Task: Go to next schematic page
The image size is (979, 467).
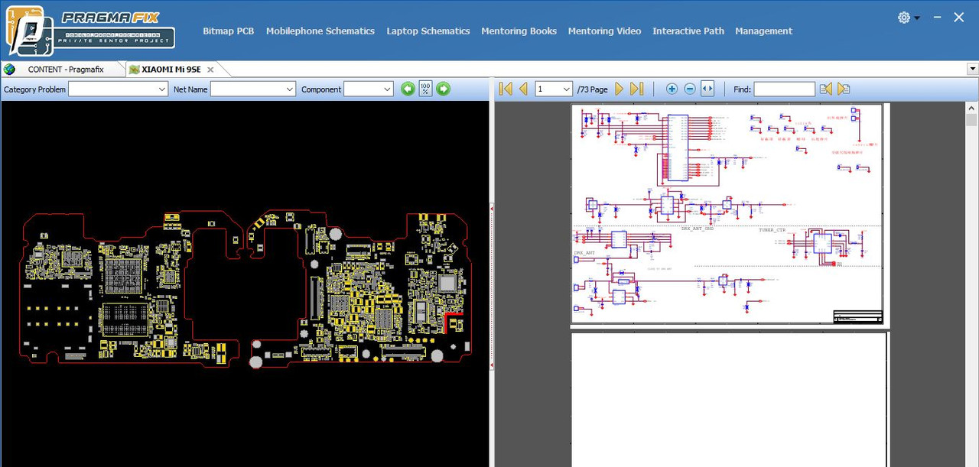Action: [x=620, y=89]
